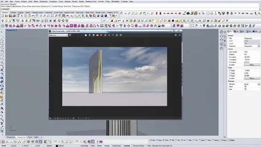Toggle Grid Snap in status bar

84,146
